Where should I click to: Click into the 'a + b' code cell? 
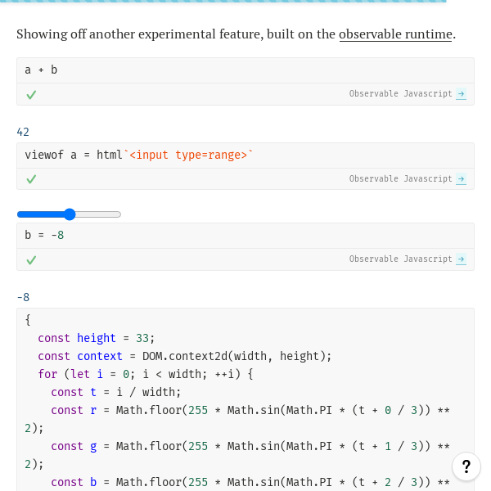point(245,70)
